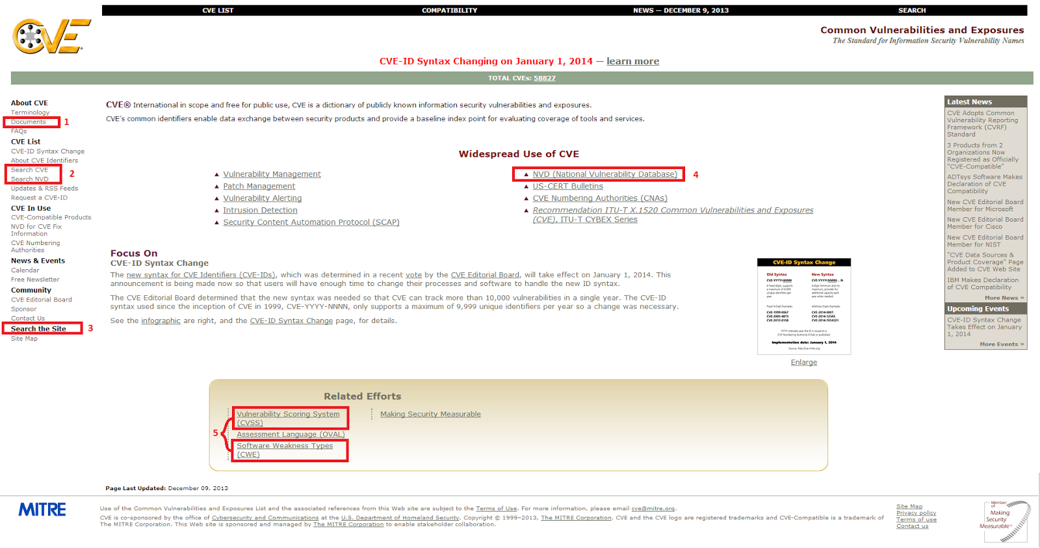Open the Patch Management link
Screen dimensions: 1040x548
(259, 186)
